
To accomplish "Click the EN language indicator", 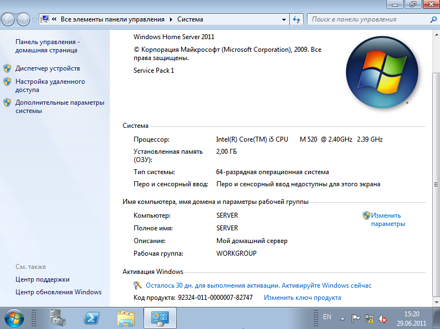I will coord(327,317).
